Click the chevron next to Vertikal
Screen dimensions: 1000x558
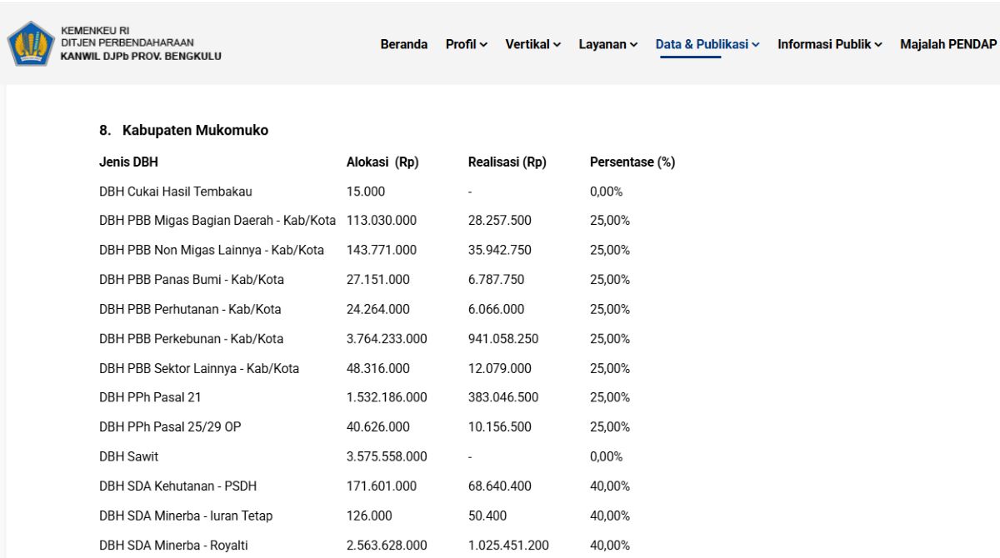pyautogui.click(x=557, y=45)
